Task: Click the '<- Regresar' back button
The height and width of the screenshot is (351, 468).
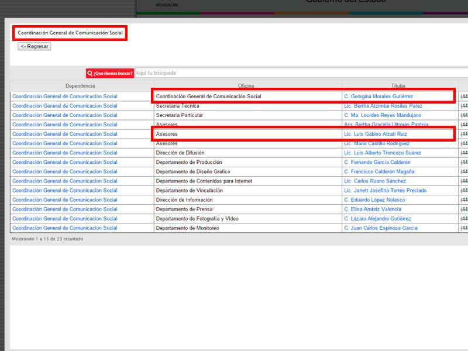Action: (x=35, y=46)
